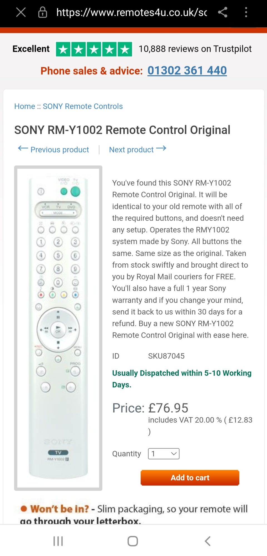The height and width of the screenshot is (556, 267).
Task: Open the Sony remote product image
Action: click(x=58, y=328)
